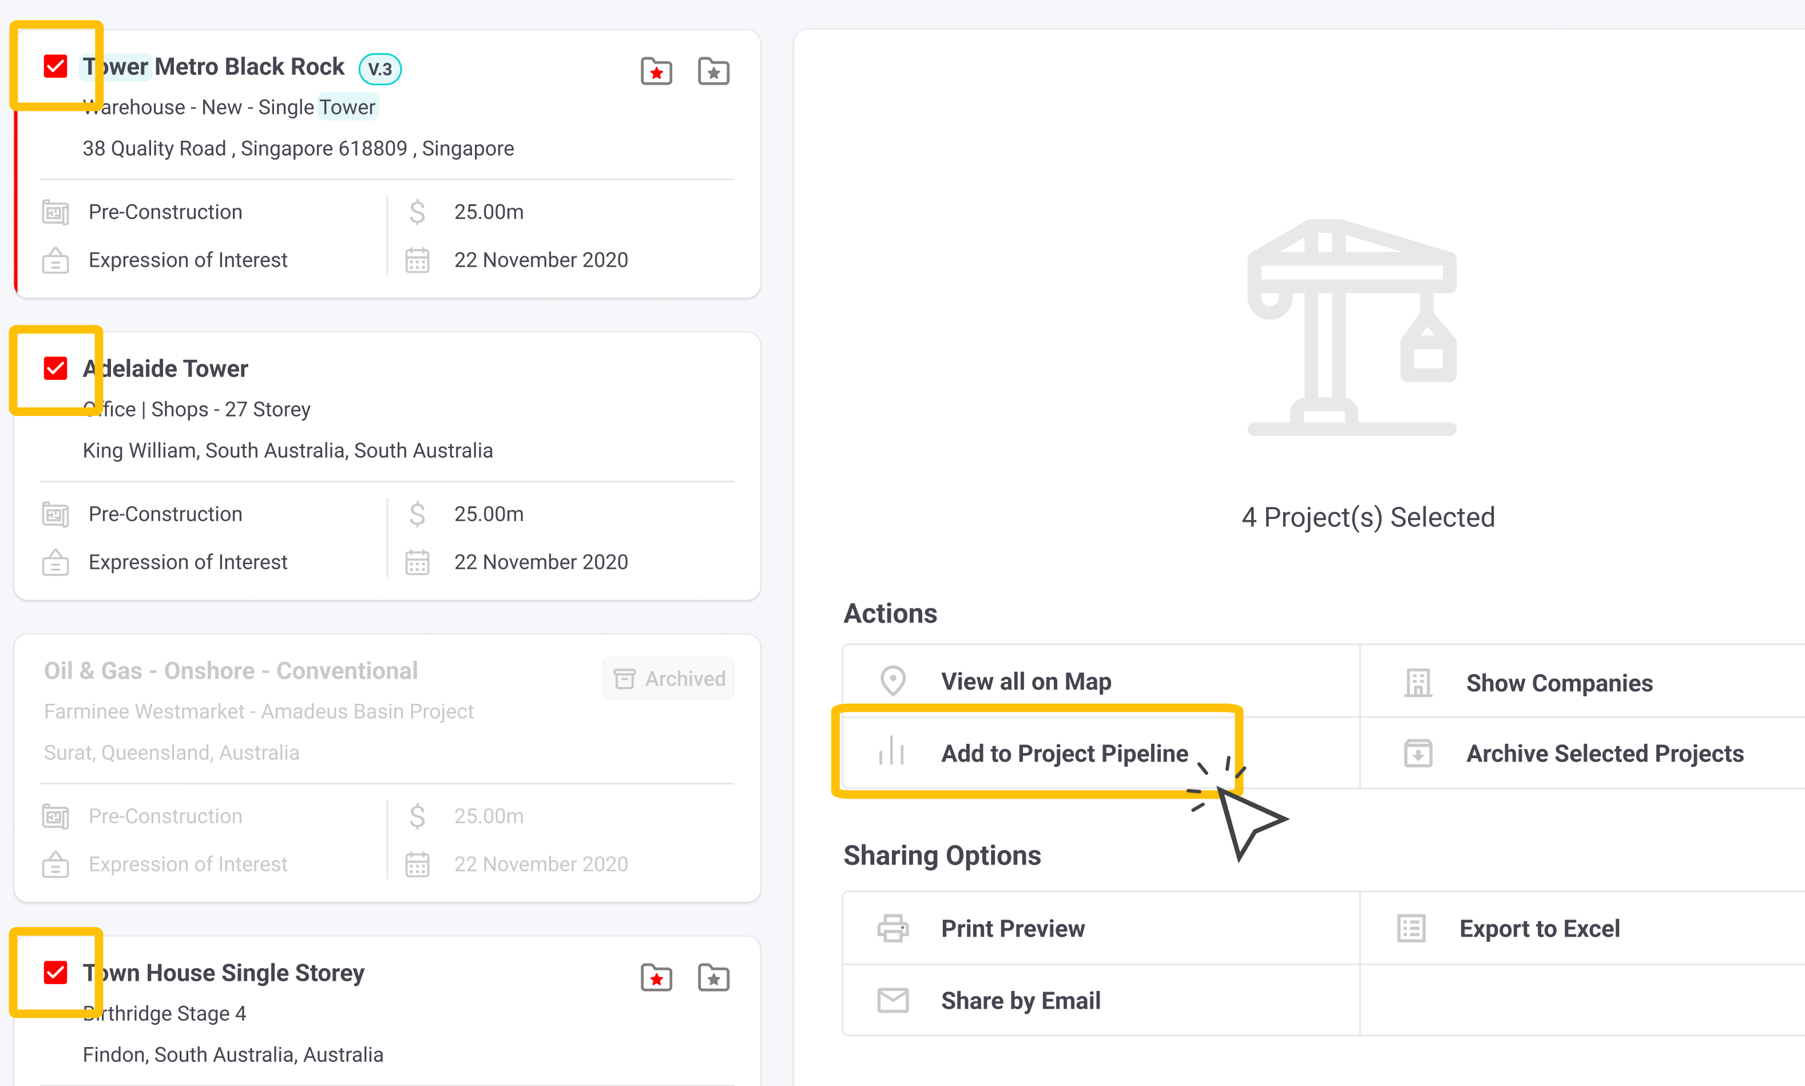1805x1086 pixels.
Task: Untick the Town House Single Storey checkbox
Action: pyautogui.click(x=55, y=973)
